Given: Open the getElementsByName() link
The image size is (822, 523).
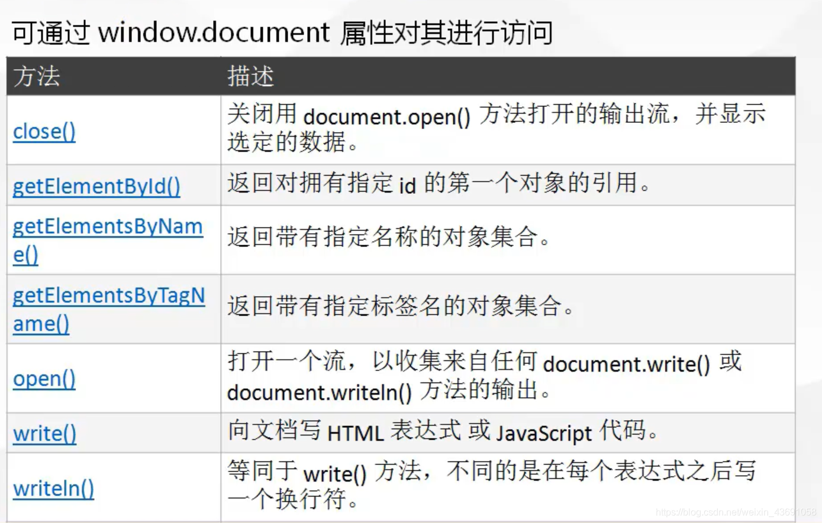Looking at the screenshot, I should click(108, 241).
